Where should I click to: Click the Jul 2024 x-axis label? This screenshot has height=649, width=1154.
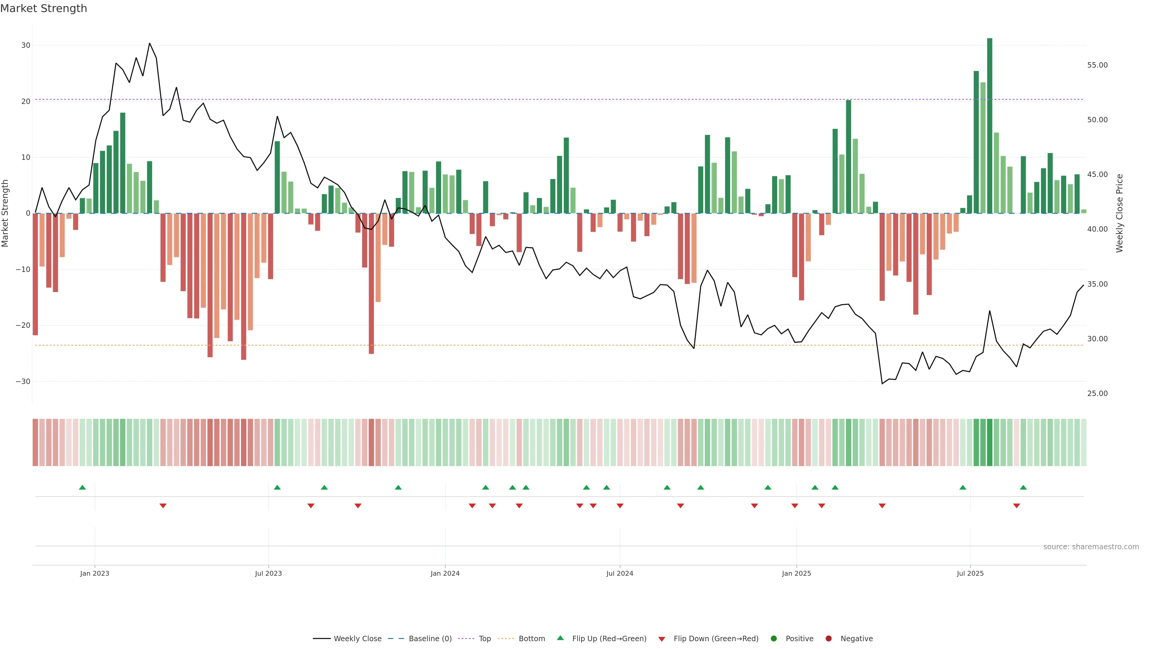620,573
